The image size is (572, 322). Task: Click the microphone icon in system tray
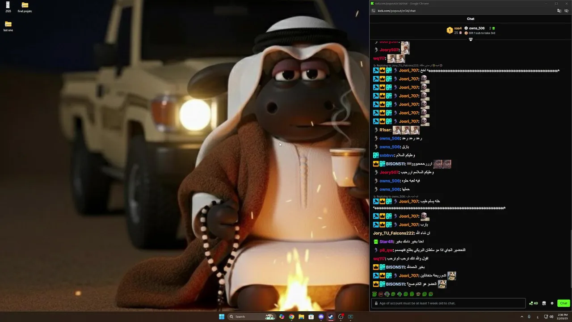tap(529, 317)
